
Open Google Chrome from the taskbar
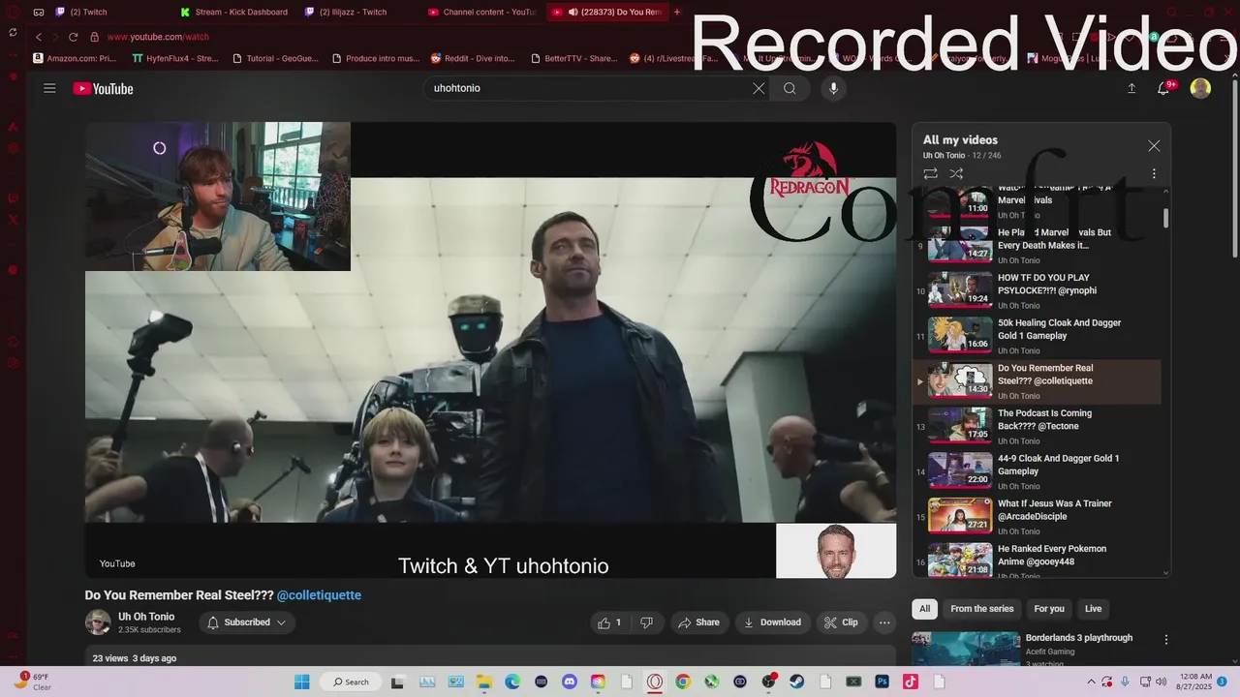(x=683, y=682)
